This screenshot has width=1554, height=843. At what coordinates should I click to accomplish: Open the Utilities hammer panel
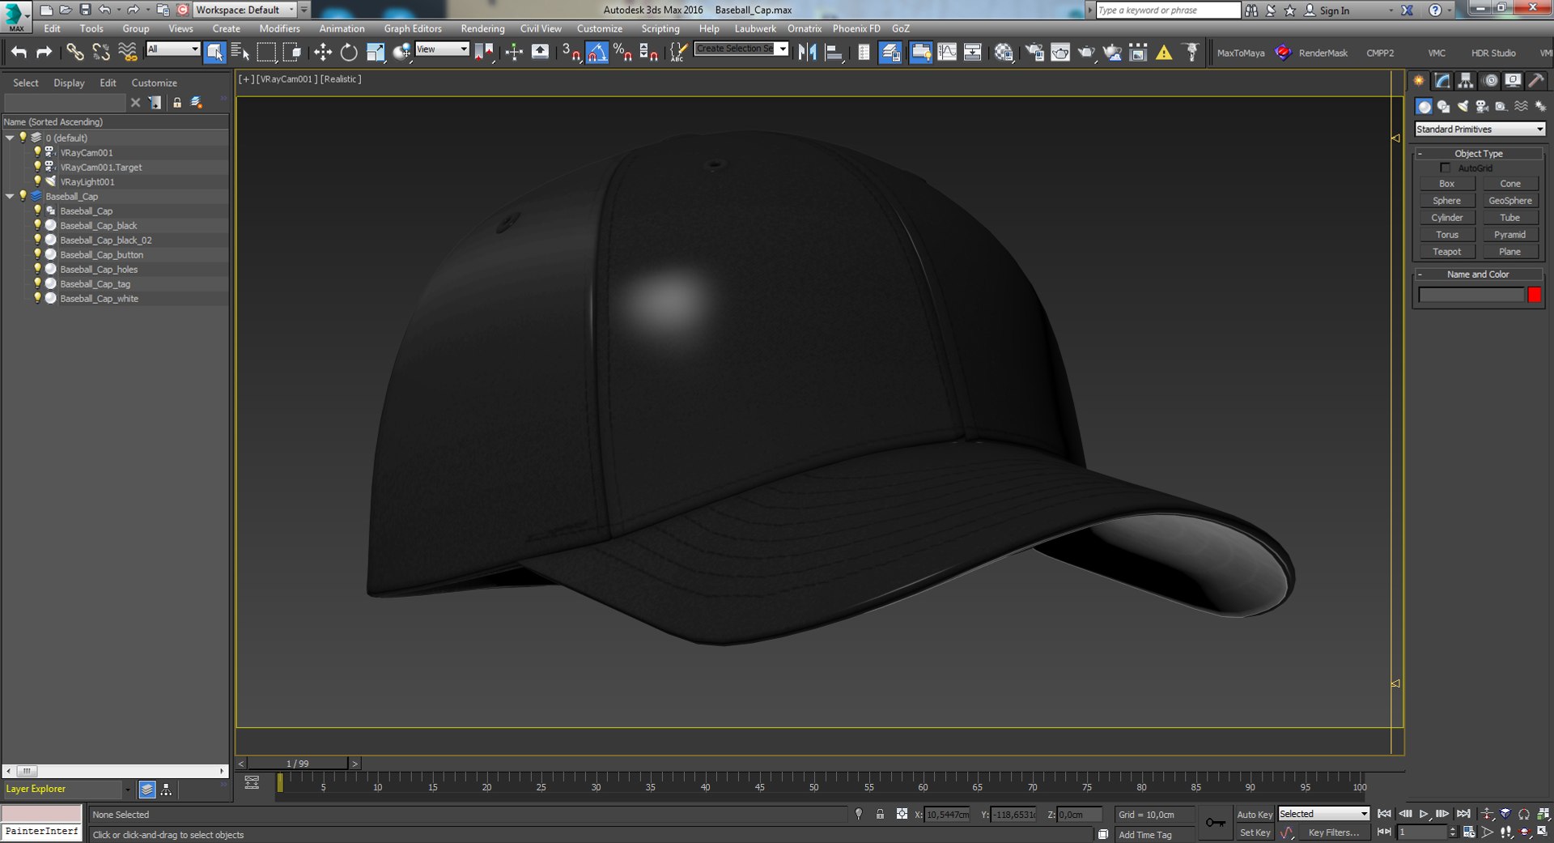tap(1535, 80)
